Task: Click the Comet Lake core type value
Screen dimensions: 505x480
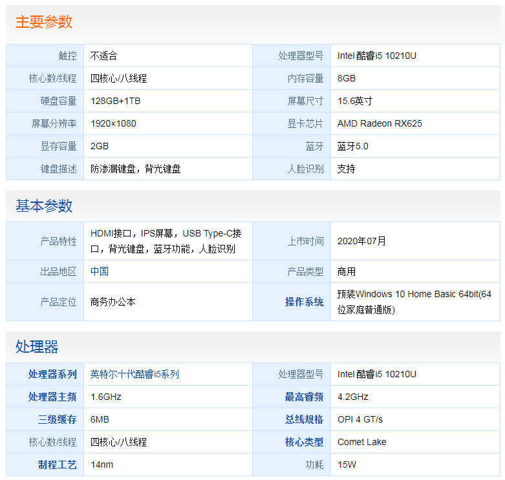Action: tap(361, 442)
